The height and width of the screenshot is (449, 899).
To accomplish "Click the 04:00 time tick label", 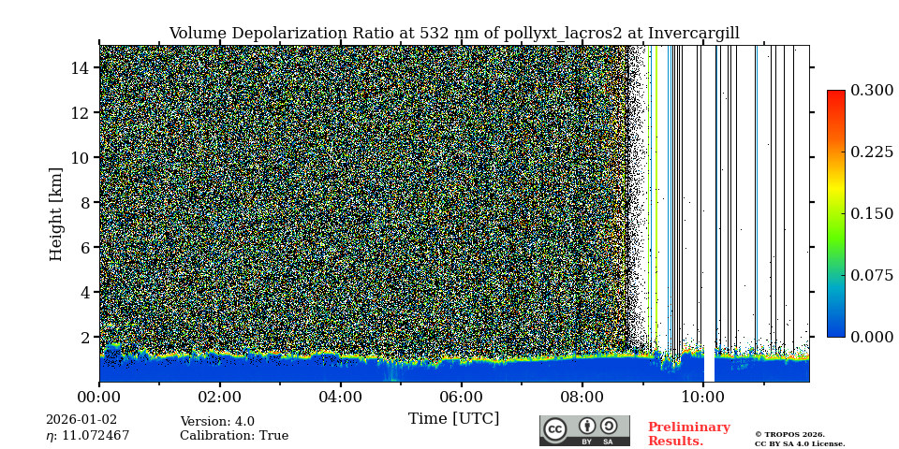I will pos(340,397).
